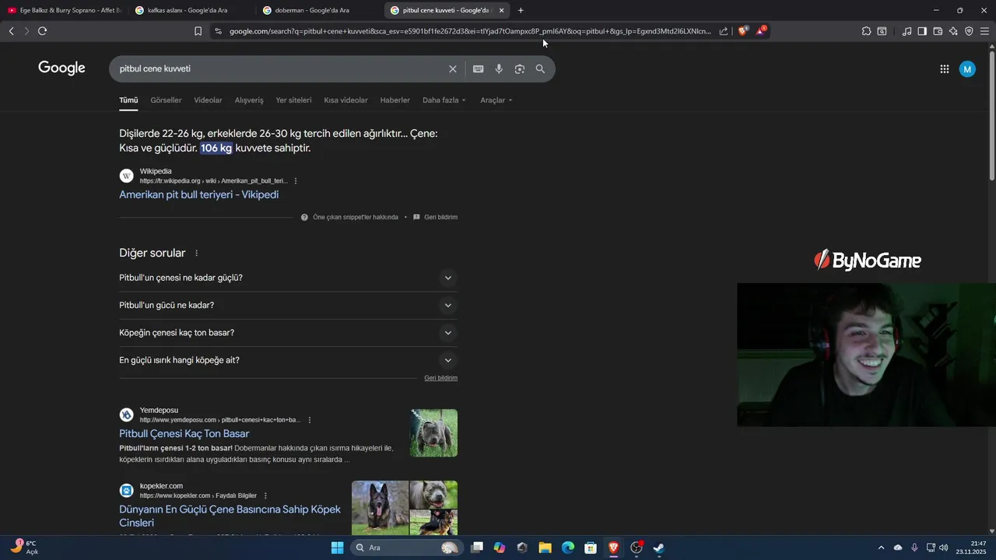This screenshot has height=560, width=996.
Task: Bookmark this page with bookmark icon
Action: [198, 31]
